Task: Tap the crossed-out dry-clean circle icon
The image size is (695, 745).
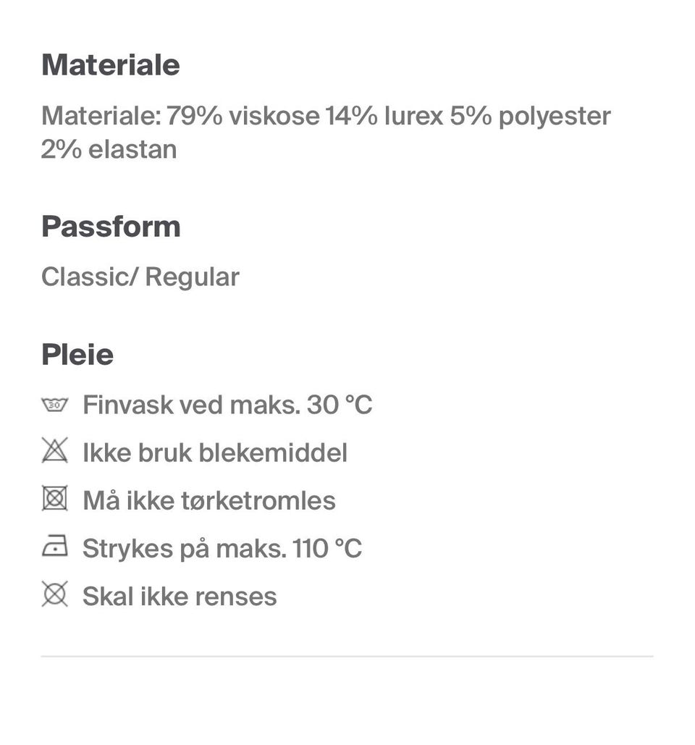Action: (54, 595)
